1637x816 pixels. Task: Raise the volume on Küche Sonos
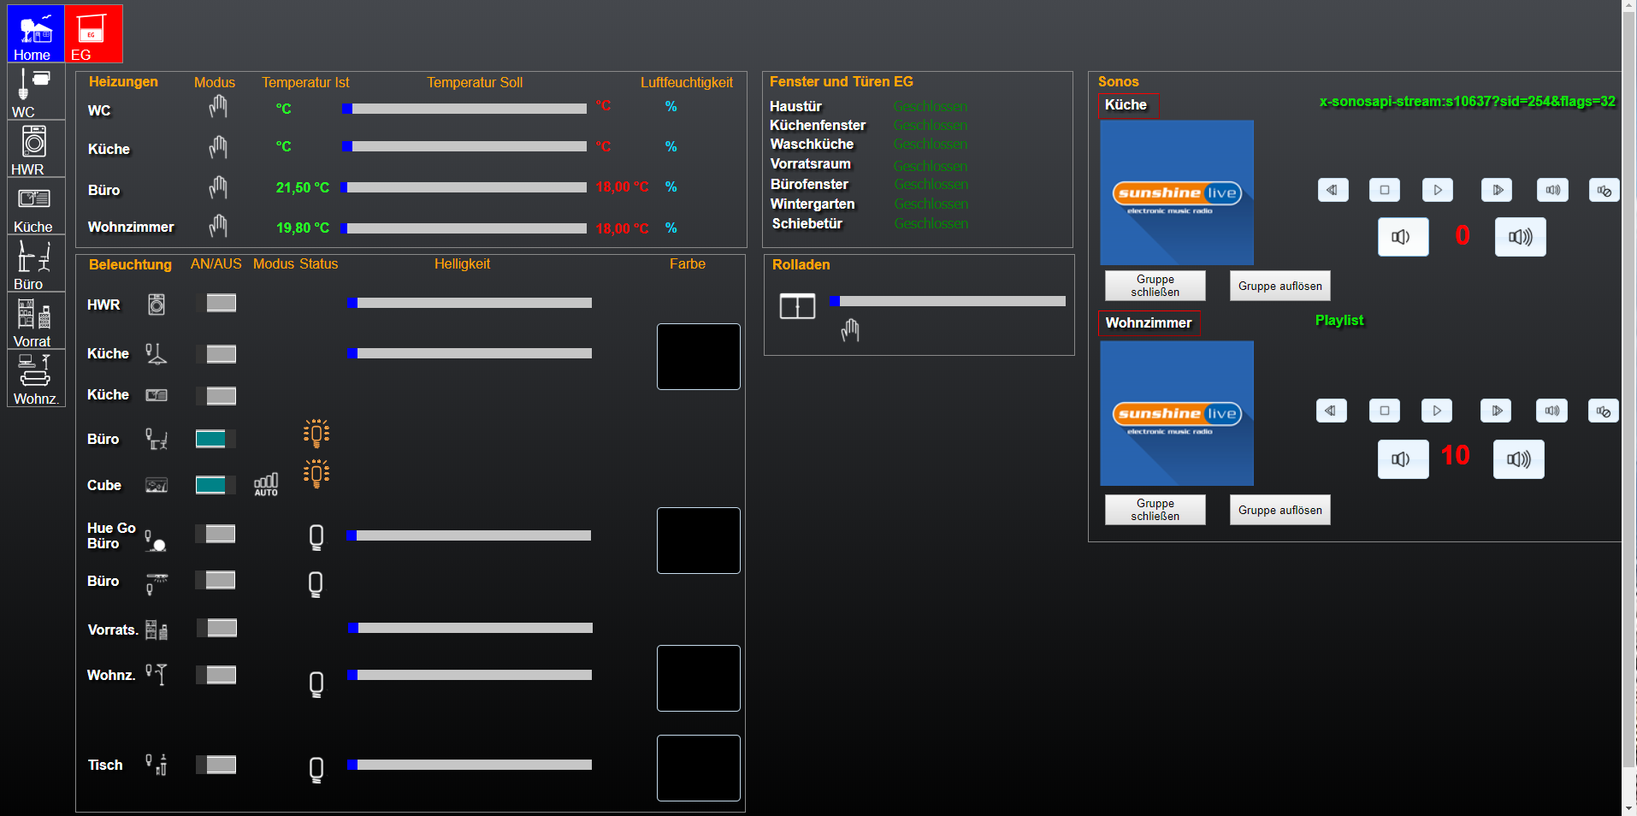pos(1520,237)
